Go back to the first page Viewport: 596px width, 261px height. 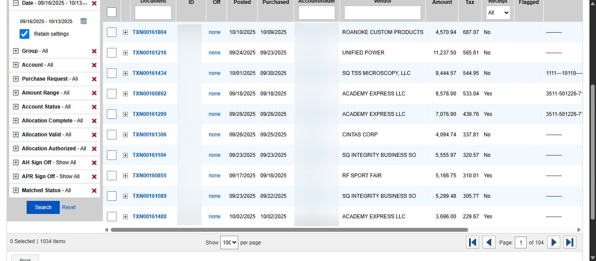(473, 242)
